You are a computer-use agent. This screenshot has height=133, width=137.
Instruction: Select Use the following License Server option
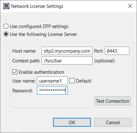pos(6,34)
